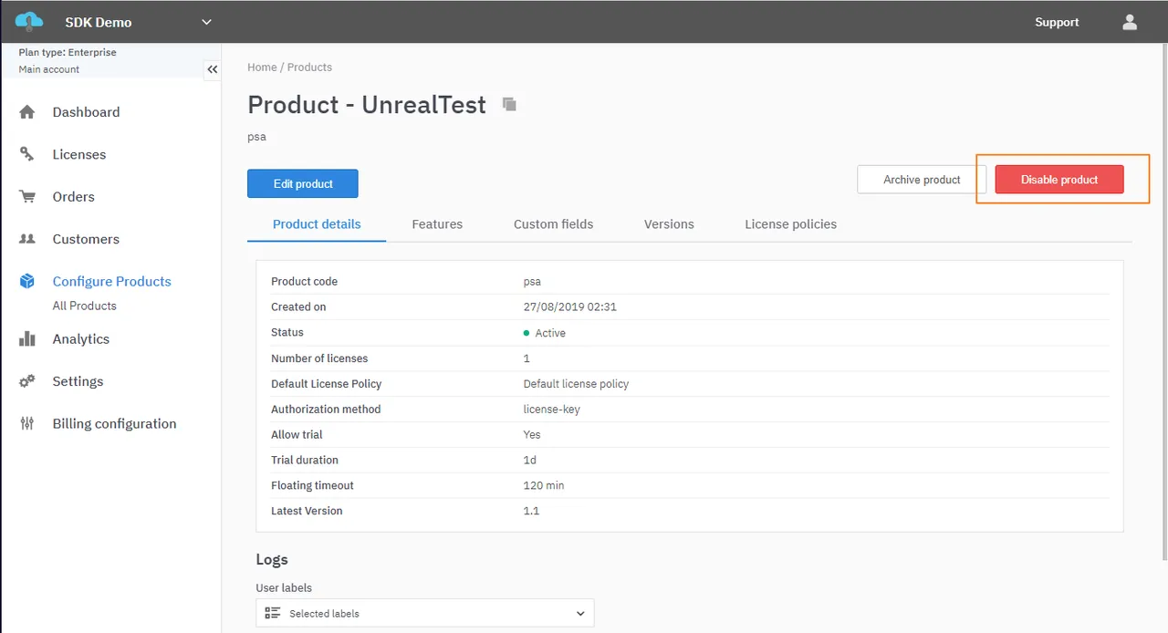Open the SDK Demo account dropdown

pos(206,21)
